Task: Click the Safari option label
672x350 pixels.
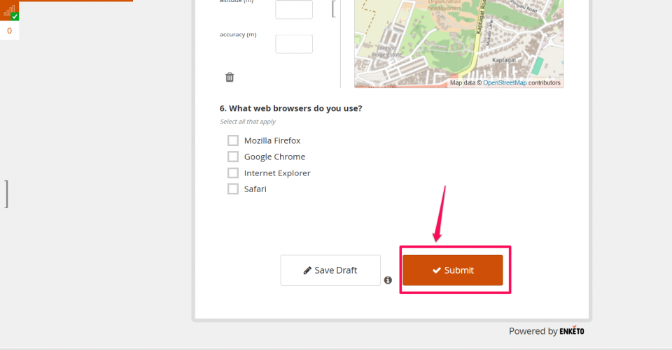Action: [255, 189]
